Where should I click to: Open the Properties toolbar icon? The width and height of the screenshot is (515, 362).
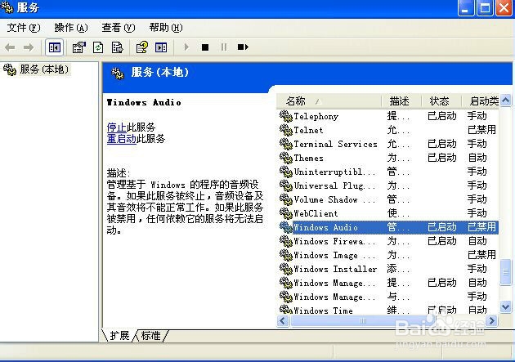(78, 47)
